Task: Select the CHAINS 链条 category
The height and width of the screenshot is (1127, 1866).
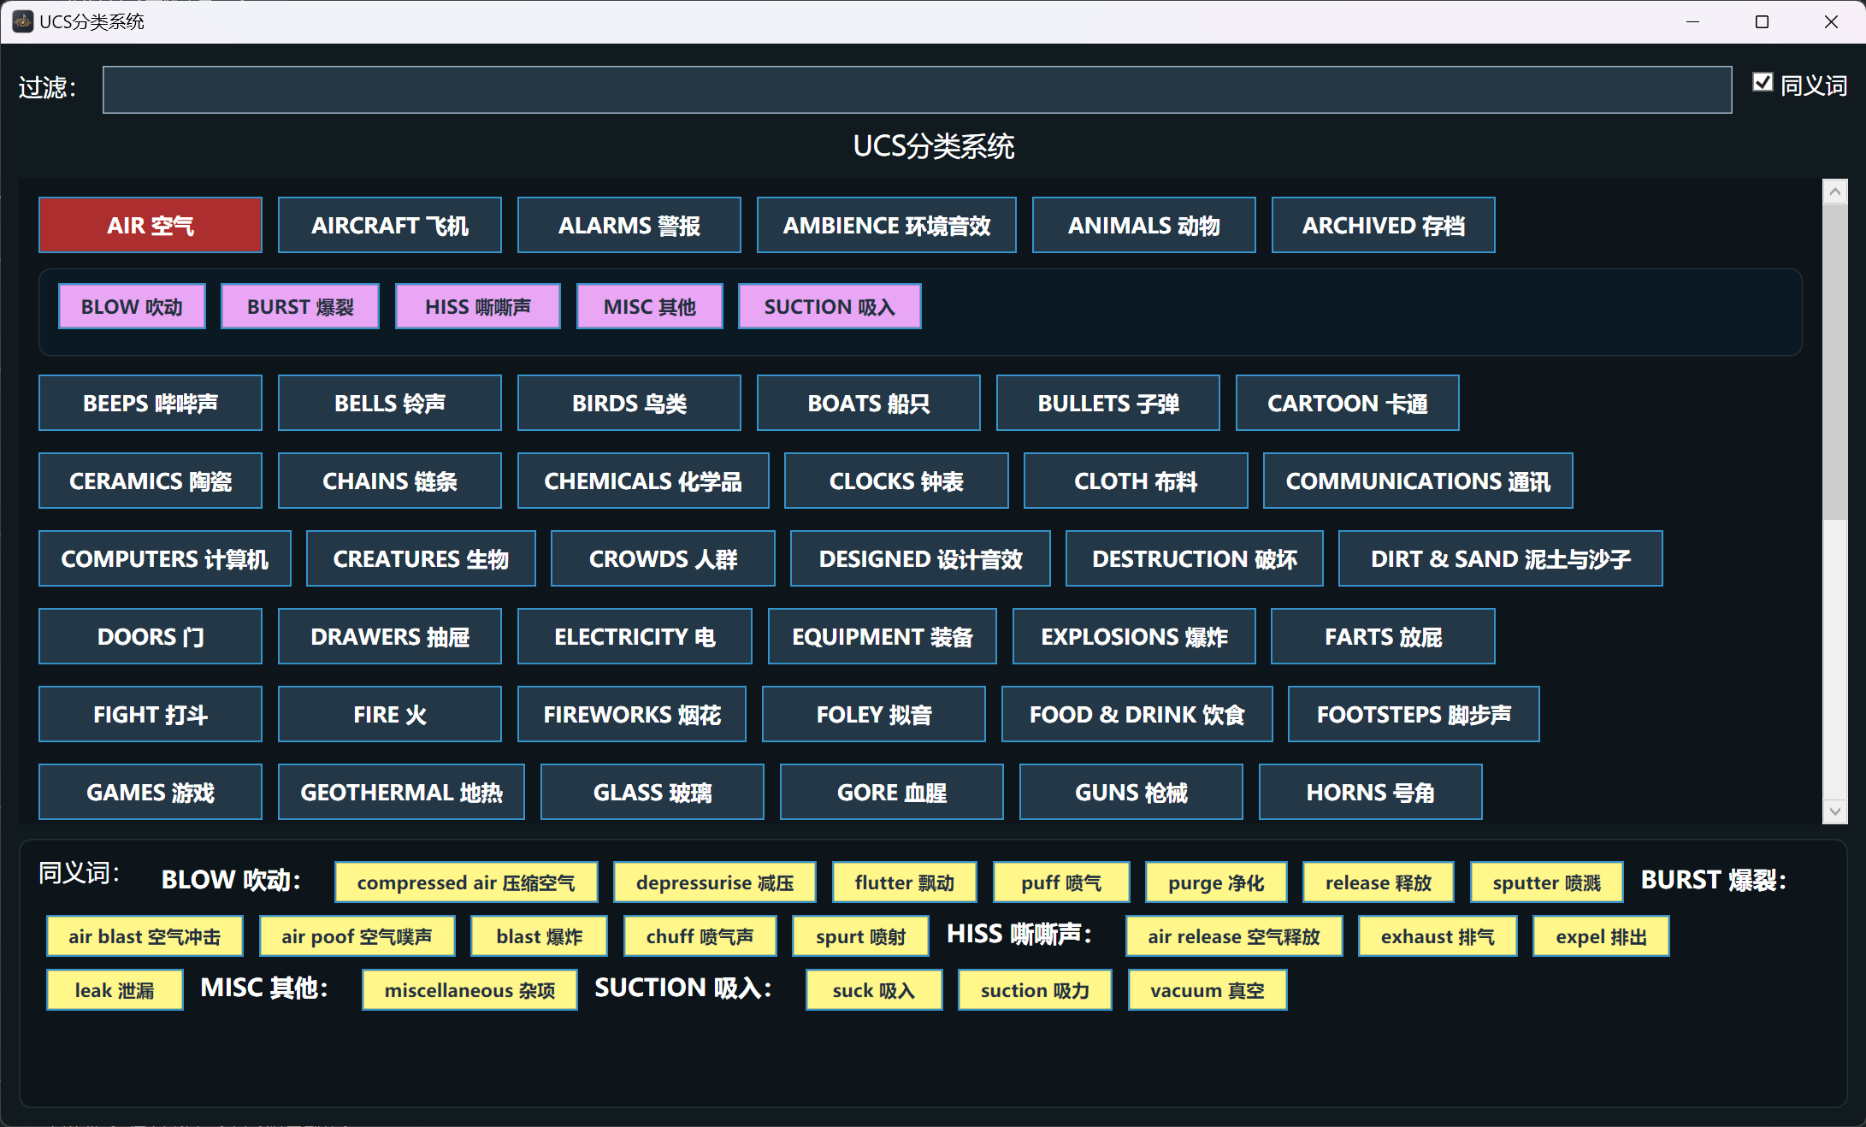Action: [x=390, y=481]
